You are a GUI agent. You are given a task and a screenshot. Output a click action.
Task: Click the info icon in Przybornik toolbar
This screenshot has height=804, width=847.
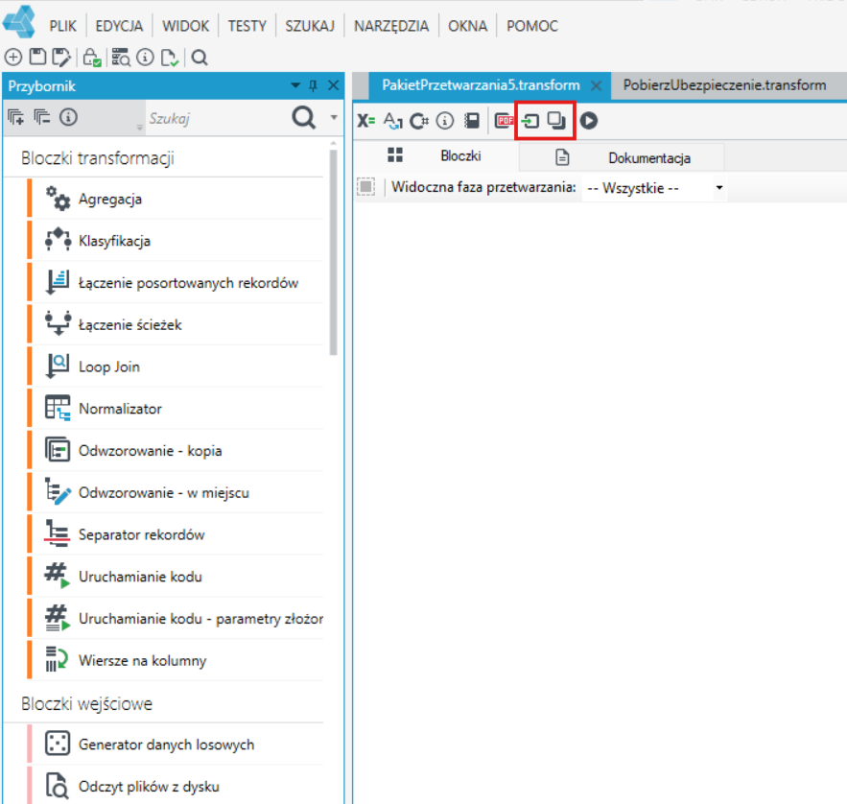[x=69, y=117]
